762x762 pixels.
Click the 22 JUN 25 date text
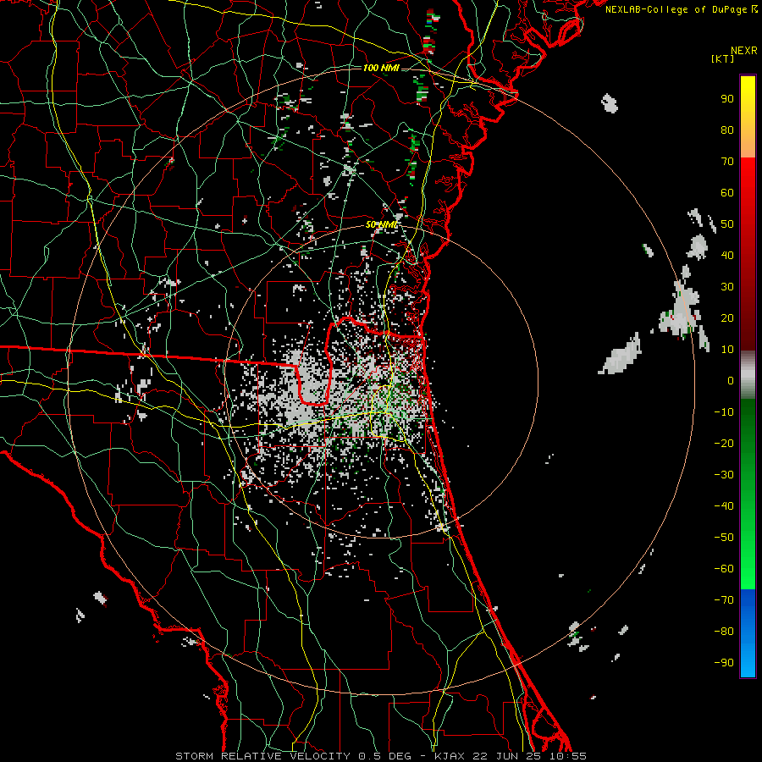508,756
